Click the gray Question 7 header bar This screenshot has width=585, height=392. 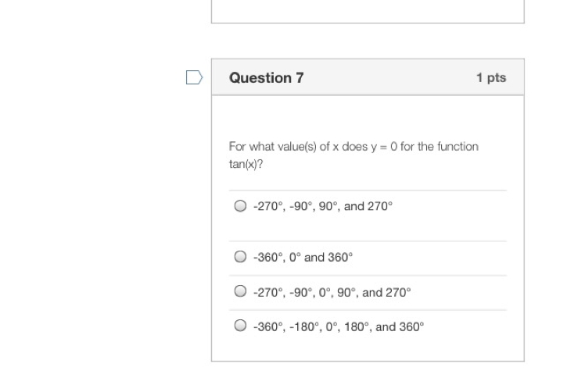(x=368, y=77)
